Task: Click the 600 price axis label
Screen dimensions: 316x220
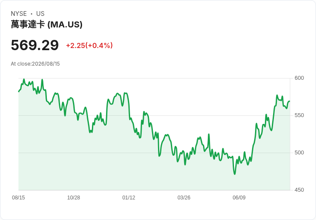Action: pos(299,78)
